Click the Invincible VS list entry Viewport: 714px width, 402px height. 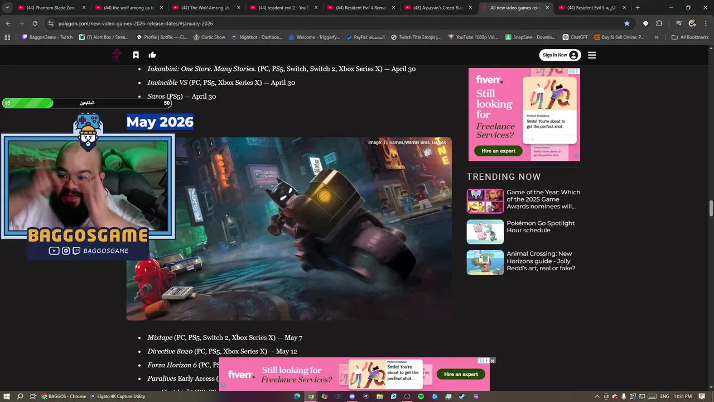(x=221, y=83)
